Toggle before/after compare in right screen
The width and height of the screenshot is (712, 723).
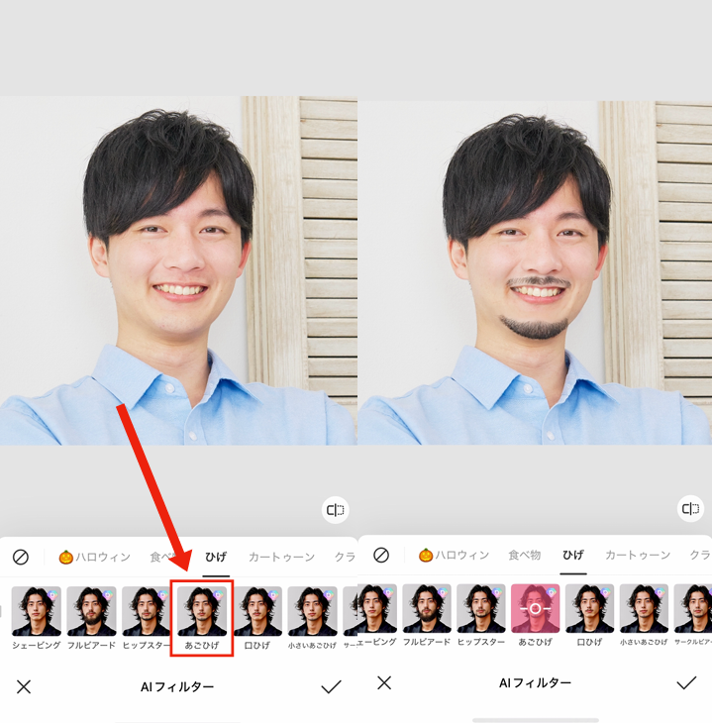pyautogui.click(x=690, y=509)
